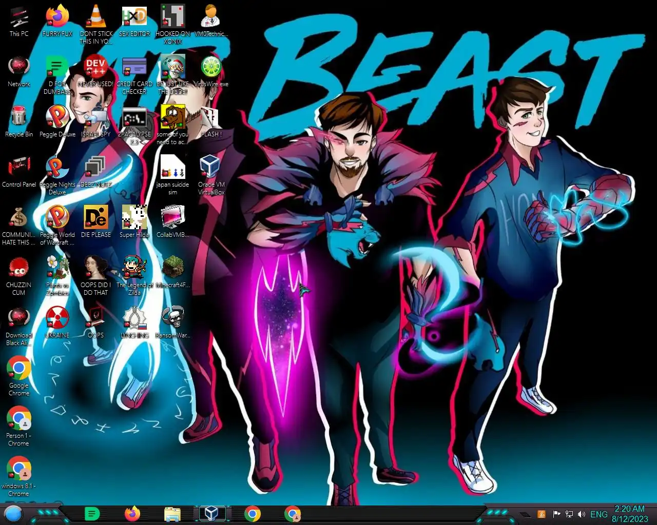Screen dimensions: 657x525
Task: Open the Recycle Bin
Action: point(19,121)
